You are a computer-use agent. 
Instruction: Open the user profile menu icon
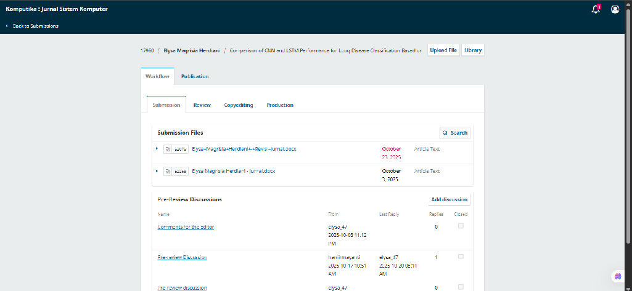pos(615,9)
